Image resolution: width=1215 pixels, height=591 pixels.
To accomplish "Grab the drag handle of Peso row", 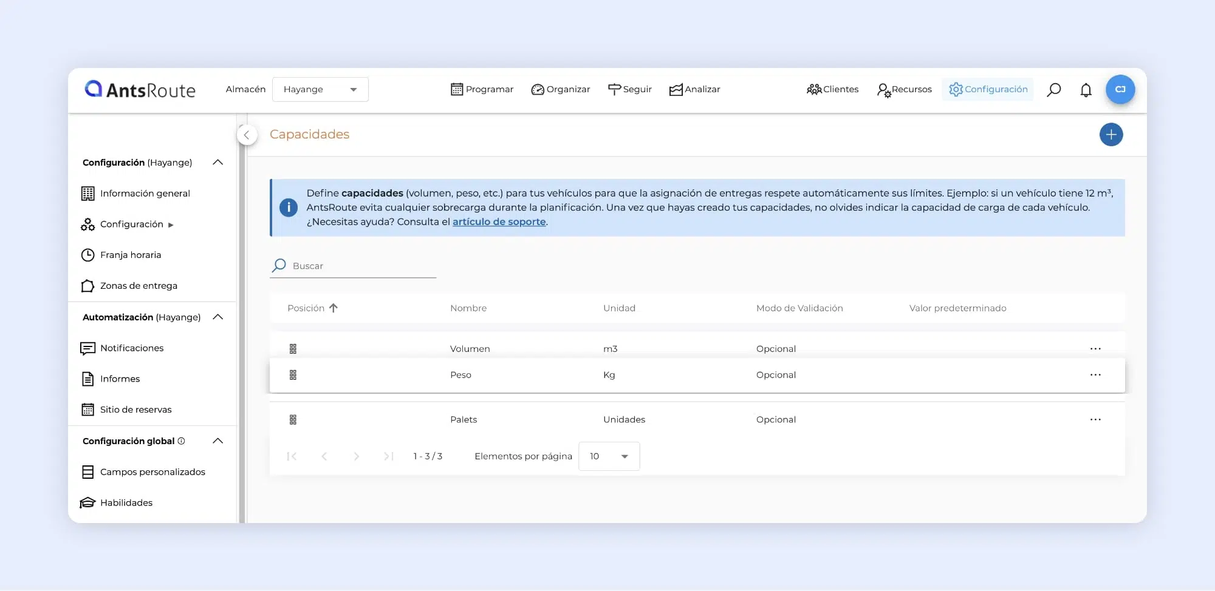I will coord(293,375).
